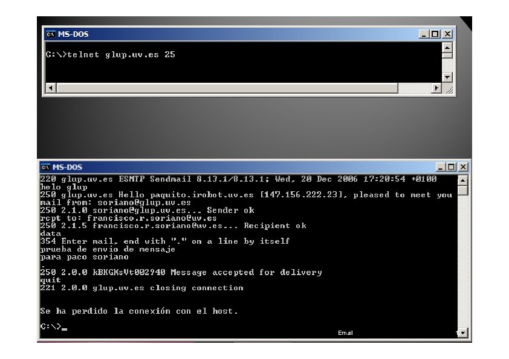509x359 pixels.
Task: Click vertical scrollbar thumb in upper window
Action: tap(447, 56)
